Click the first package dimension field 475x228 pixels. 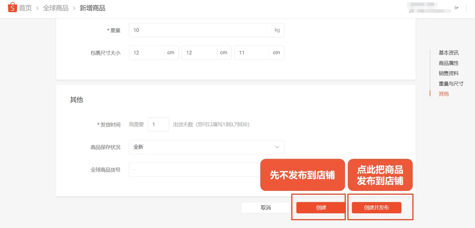[146, 53]
